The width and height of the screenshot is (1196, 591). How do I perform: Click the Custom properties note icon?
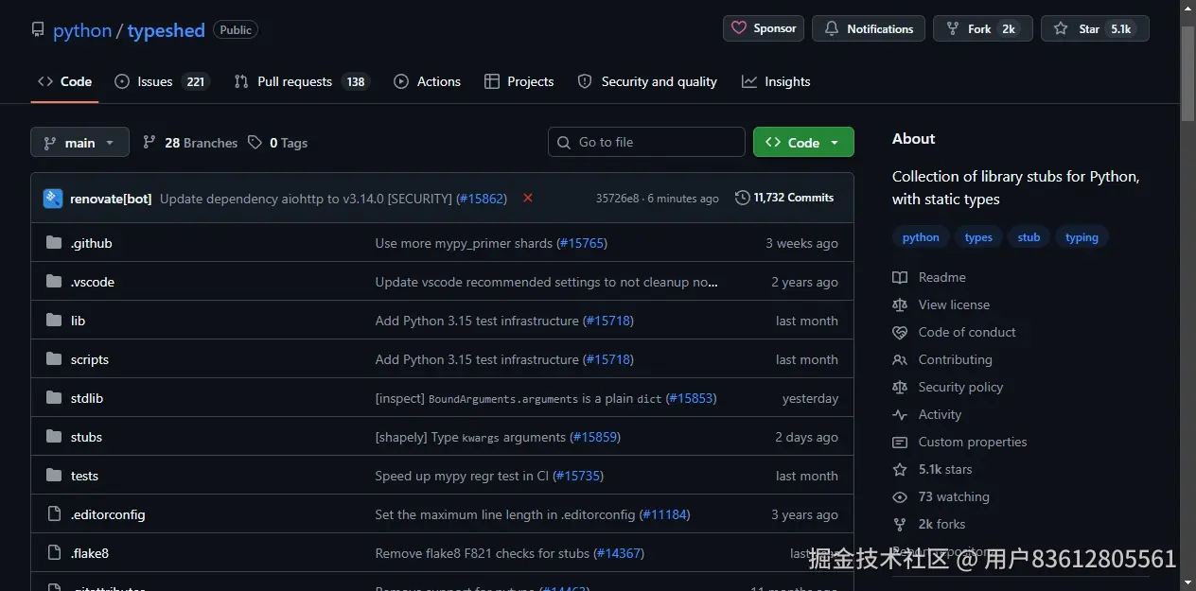click(900, 442)
